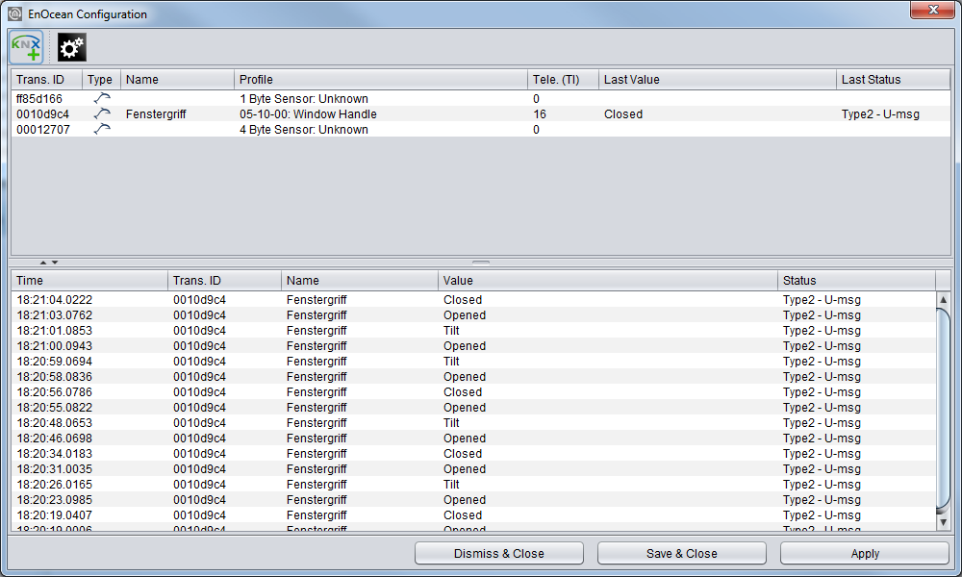This screenshot has width=962, height=577.
Task: Click the EnOcean app icon in title bar
Action: pyautogui.click(x=14, y=13)
